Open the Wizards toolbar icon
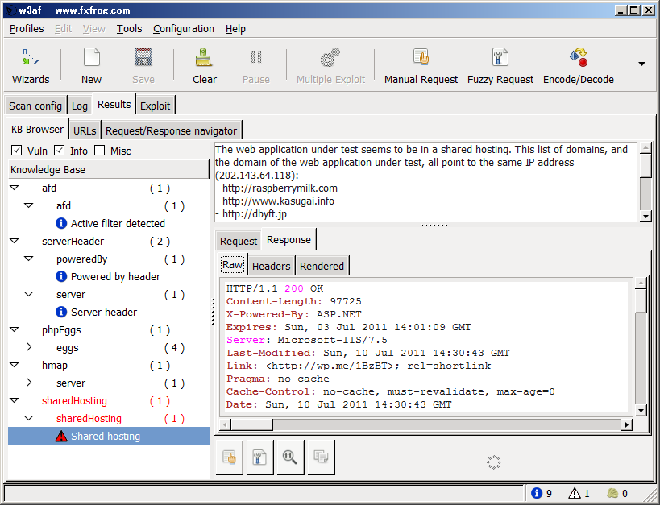660x505 pixels. (31, 58)
